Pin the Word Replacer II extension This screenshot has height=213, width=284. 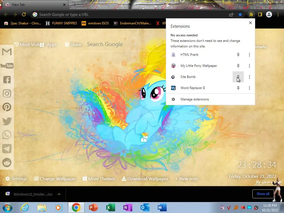coord(238,88)
